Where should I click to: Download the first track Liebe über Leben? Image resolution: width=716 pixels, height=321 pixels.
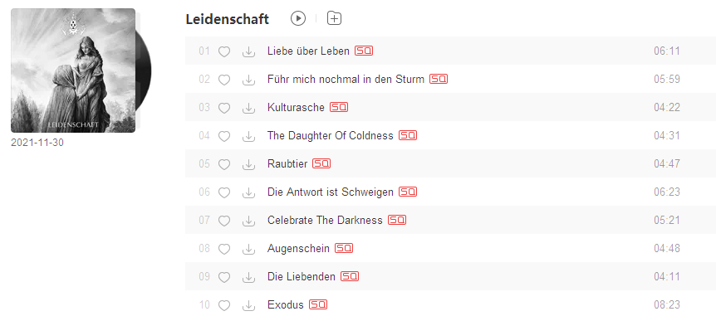[x=248, y=51]
